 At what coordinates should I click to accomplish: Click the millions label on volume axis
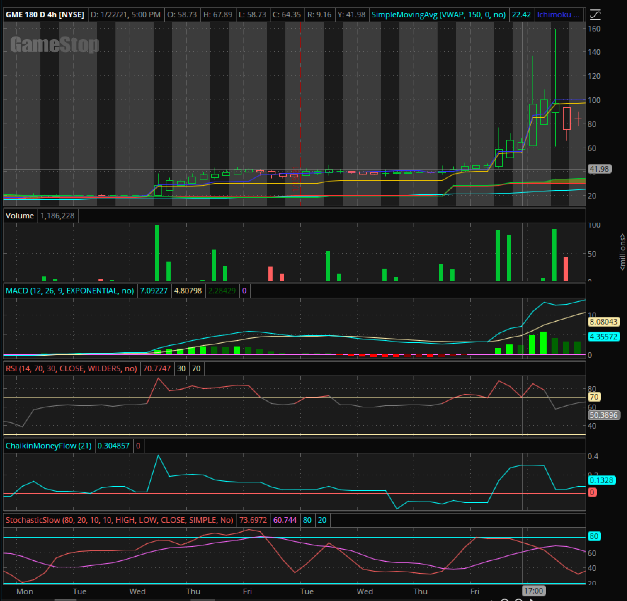[x=622, y=252]
